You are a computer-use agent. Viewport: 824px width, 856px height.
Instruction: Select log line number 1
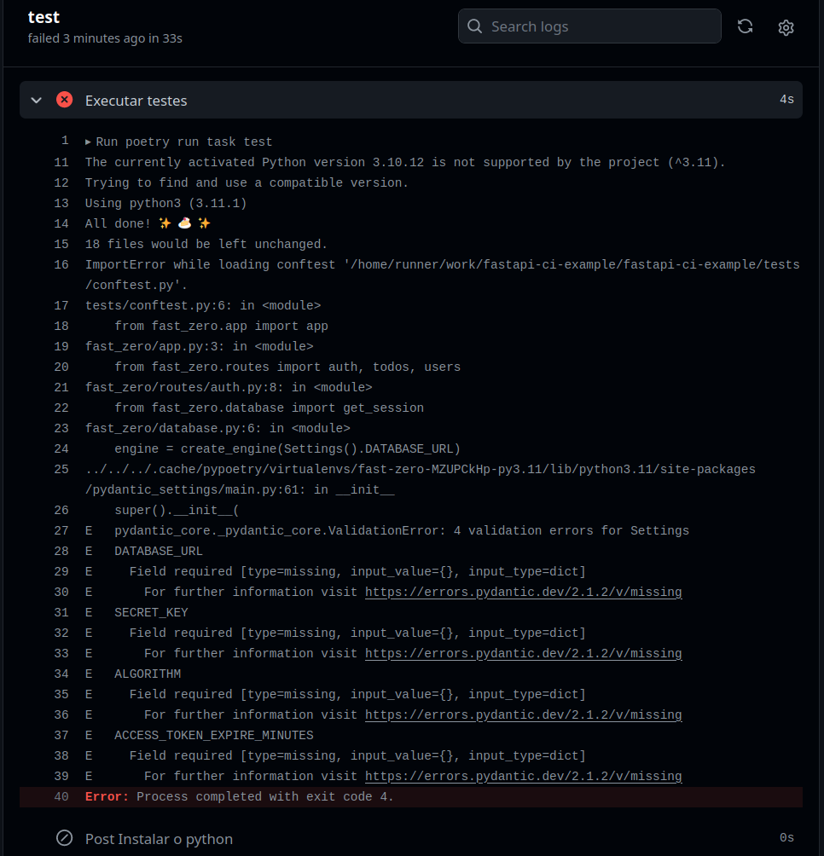tap(64, 142)
